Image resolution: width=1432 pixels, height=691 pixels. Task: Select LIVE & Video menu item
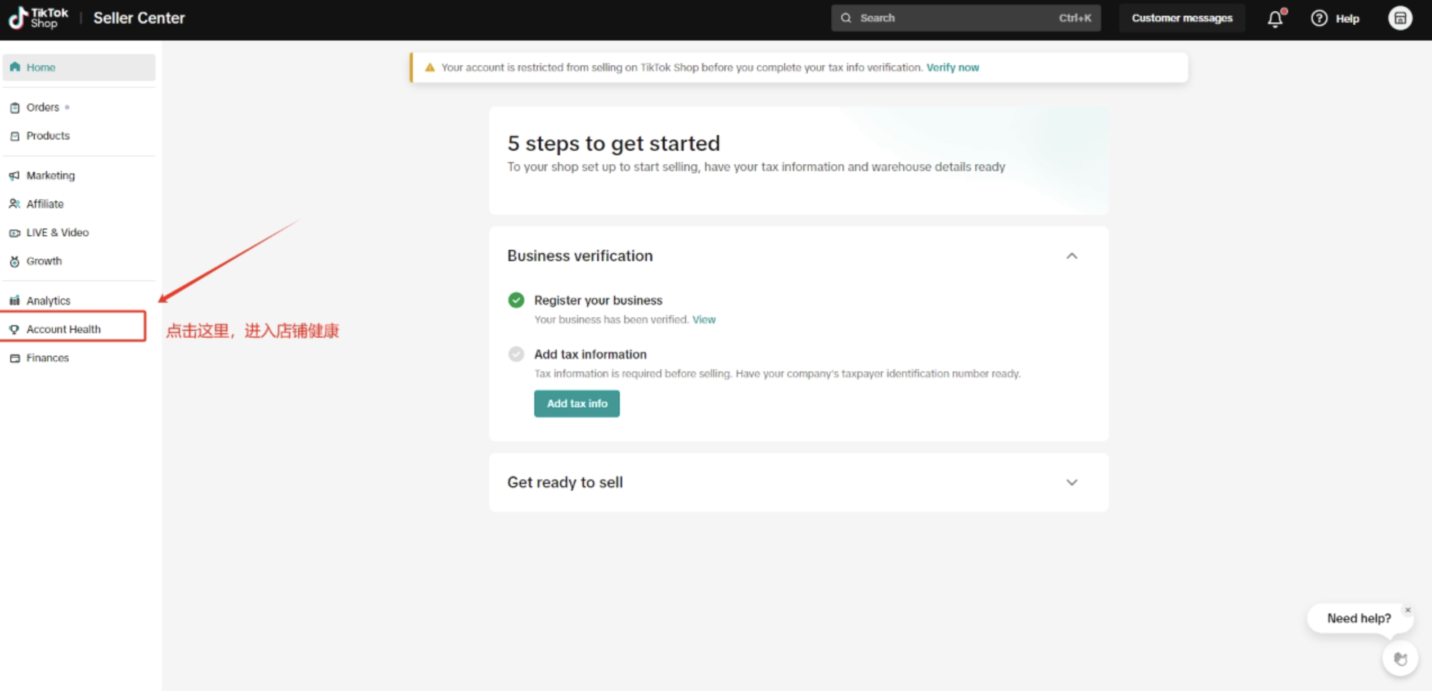point(79,232)
